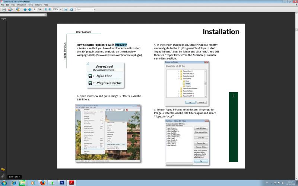
Task: Click the scroll down arrow of document scrollbar
Action: [297, 179]
